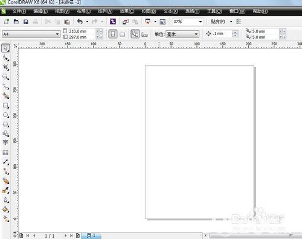Switch page to landscape orientation

(122, 34)
